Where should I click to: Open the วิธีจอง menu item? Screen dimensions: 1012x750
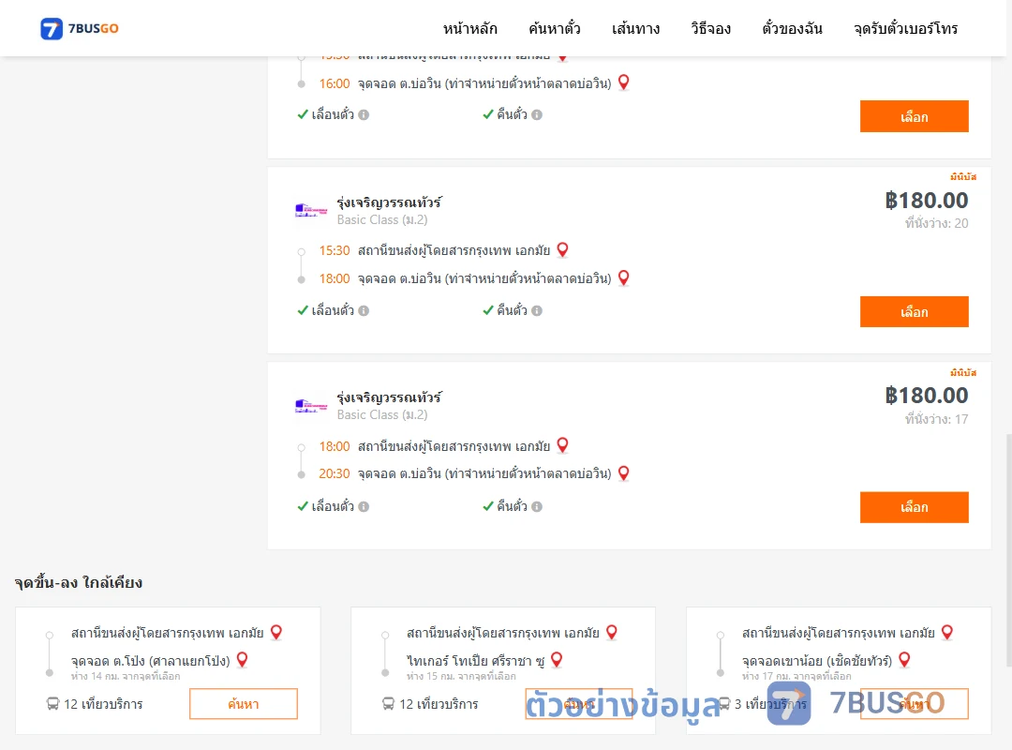(x=710, y=28)
